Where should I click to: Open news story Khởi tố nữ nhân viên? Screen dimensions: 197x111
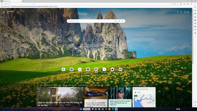point(60,97)
